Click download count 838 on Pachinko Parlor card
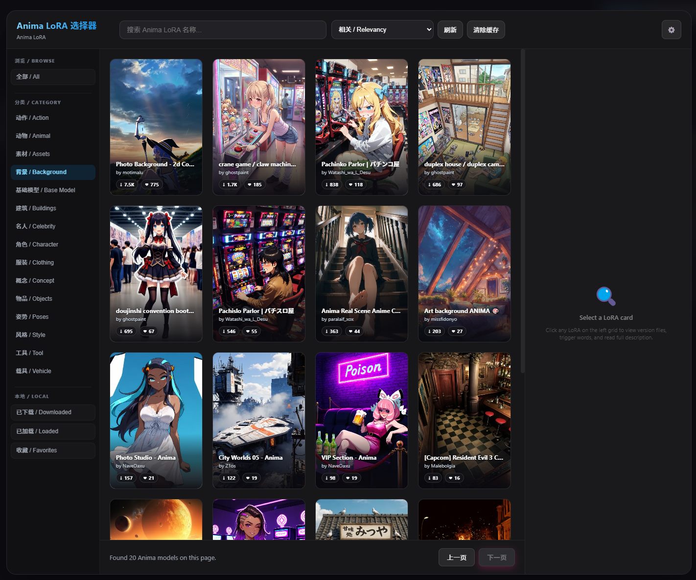696x580 pixels. pyautogui.click(x=331, y=184)
